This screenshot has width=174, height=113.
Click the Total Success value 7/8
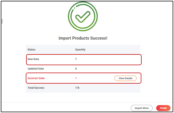pyautogui.click(x=77, y=88)
